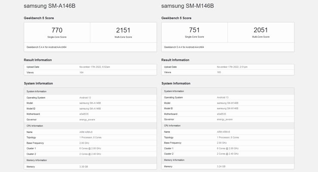Click Geekbench 5 Score heading for SM-A146B
Viewport: 318px width, 172px height.
coord(39,18)
